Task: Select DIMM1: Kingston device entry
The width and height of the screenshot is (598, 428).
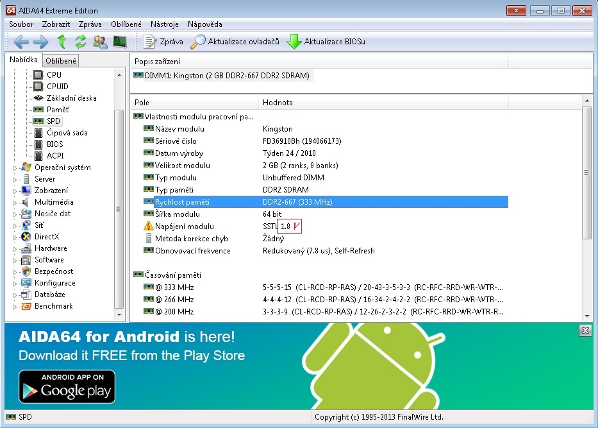Action: point(222,76)
